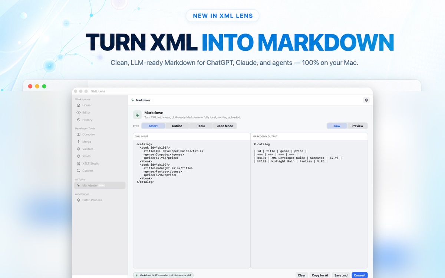This screenshot has height=278, width=445.
Task: Open the Validate tool
Action: (x=99, y=149)
